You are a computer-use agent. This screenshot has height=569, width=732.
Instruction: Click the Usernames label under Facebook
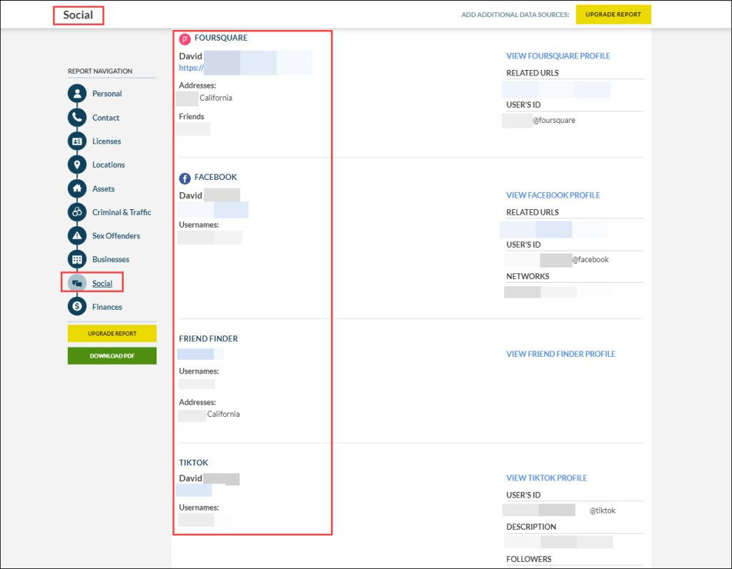point(199,225)
